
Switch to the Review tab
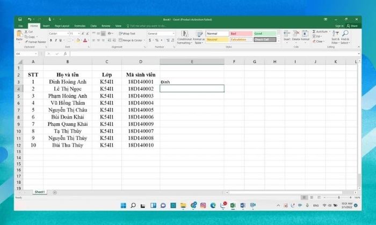[x=106, y=26]
